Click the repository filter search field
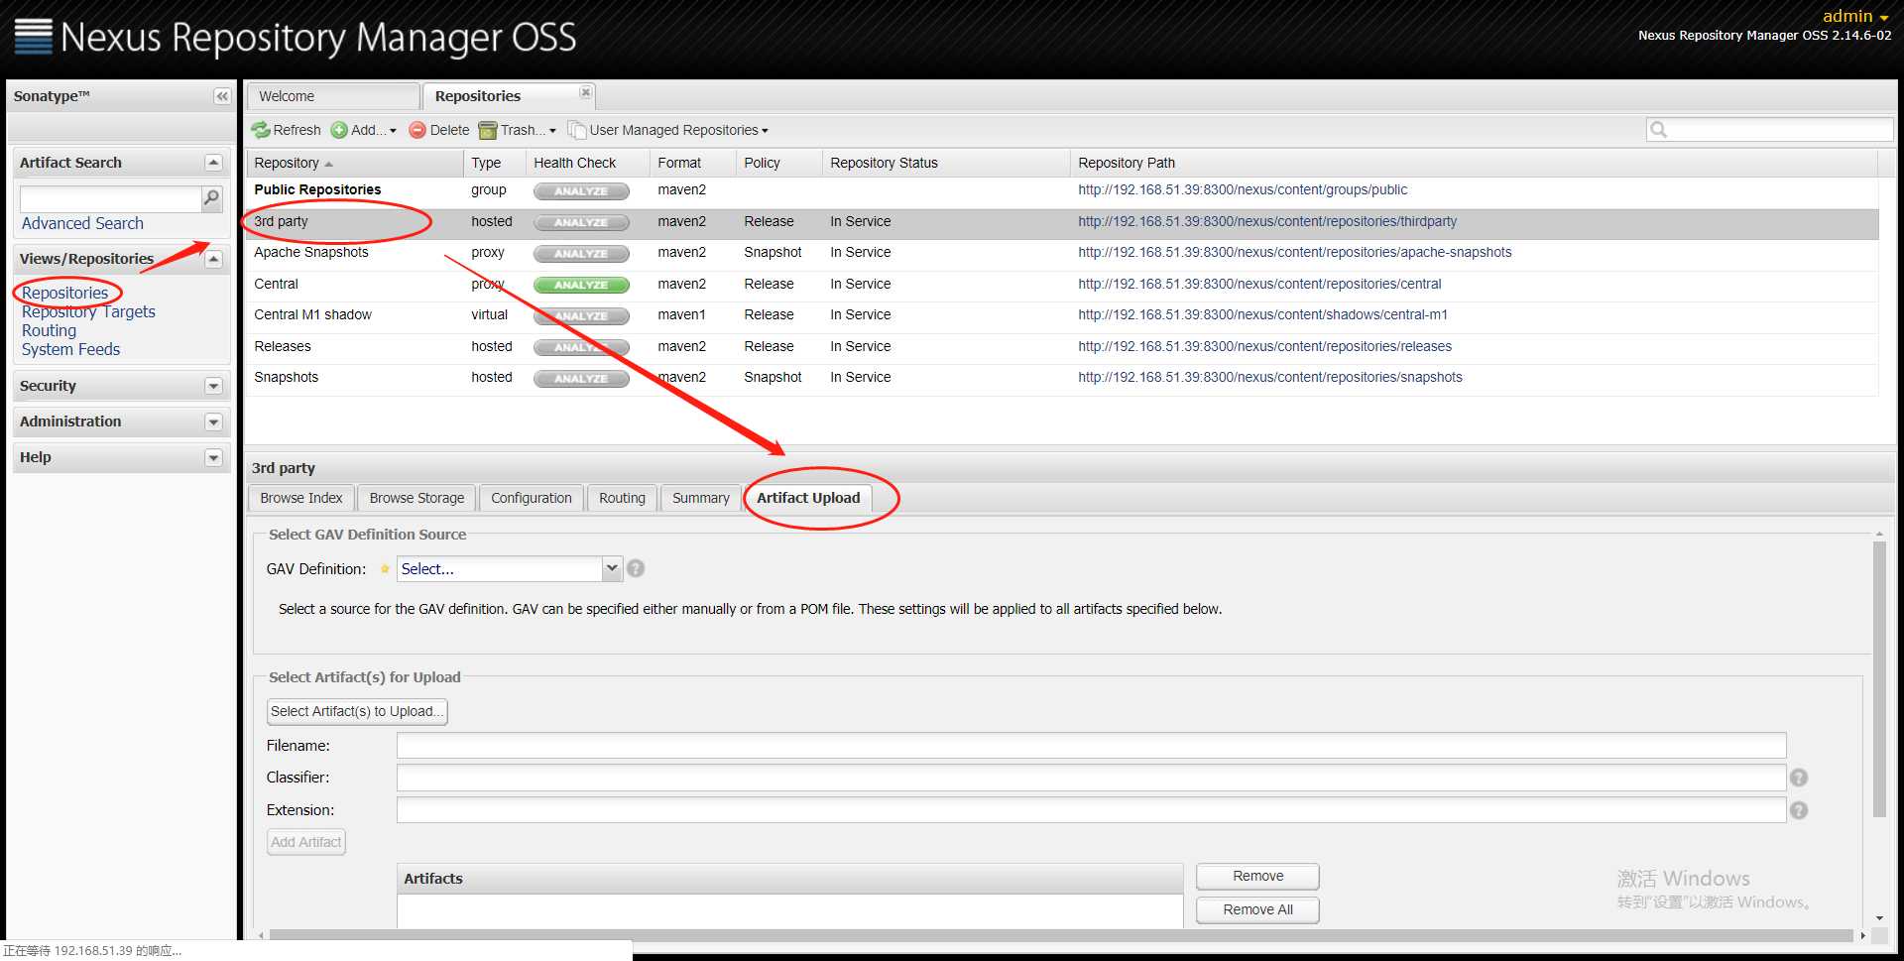This screenshot has height=961, width=1904. 1769,129
